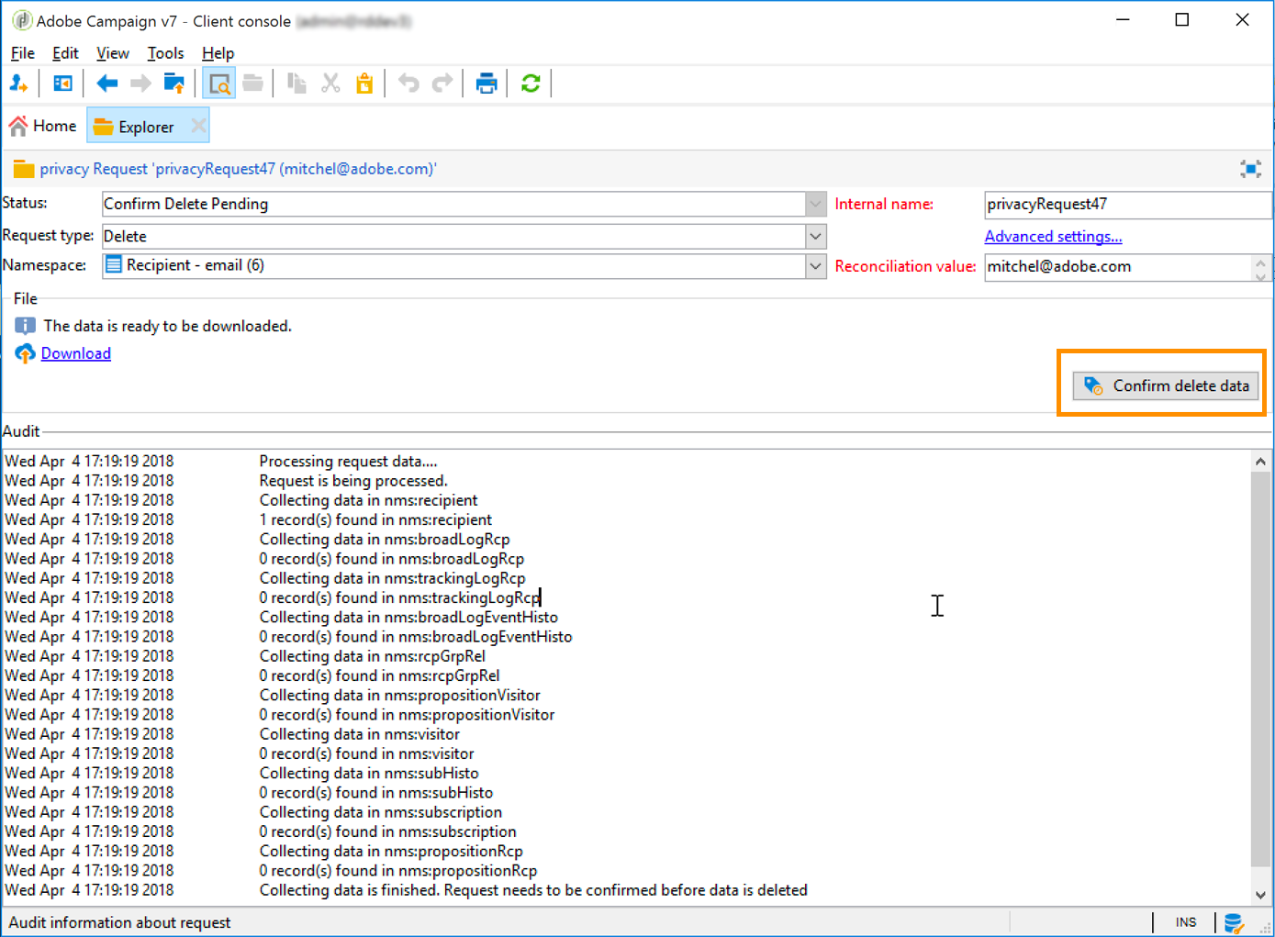Click the Confirm delete data button

tap(1165, 385)
